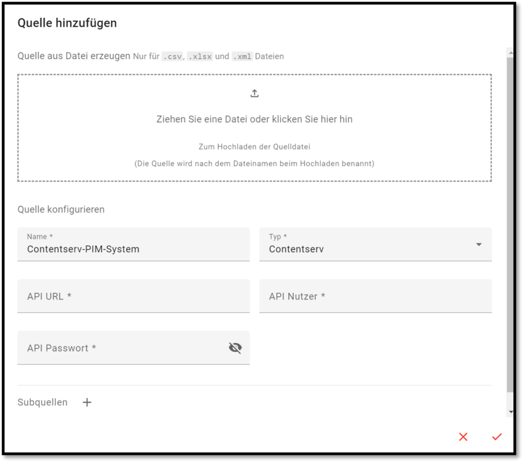This screenshot has height=462, width=523.
Task: Click the Quelle konfigurieren heading
Action: point(61,210)
